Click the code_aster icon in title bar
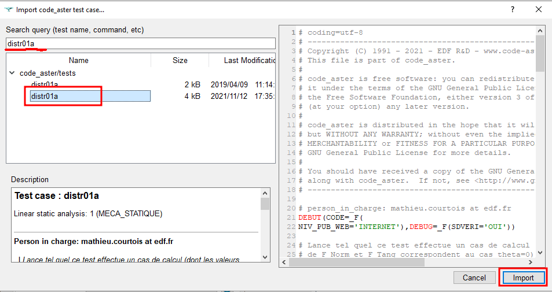 pos(8,9)
